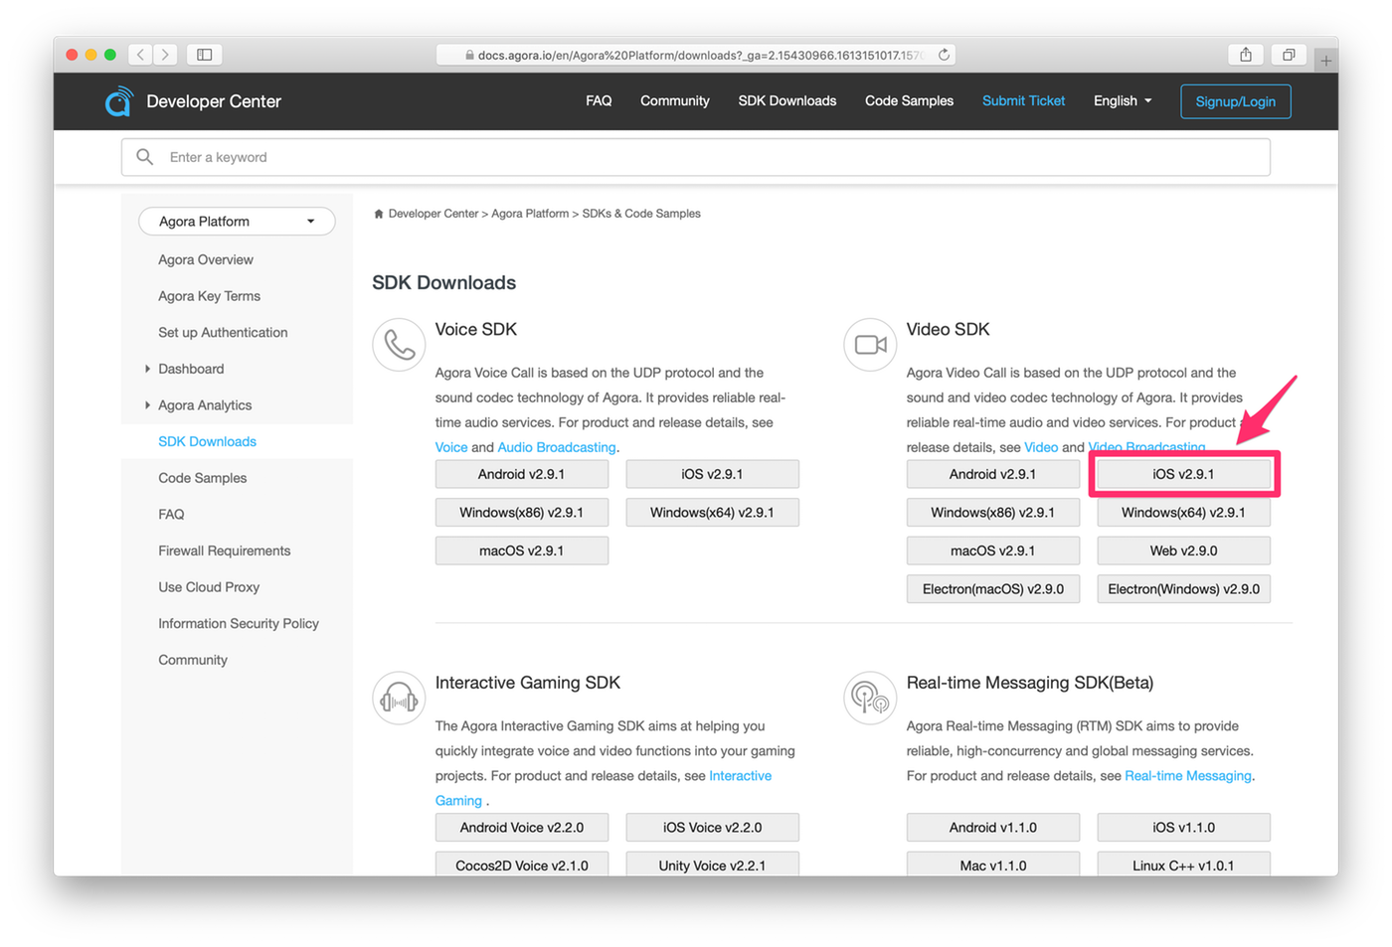Expand the Dashboard sidebar item
Screen dimensions: 1392x947
tap(147, 369)
